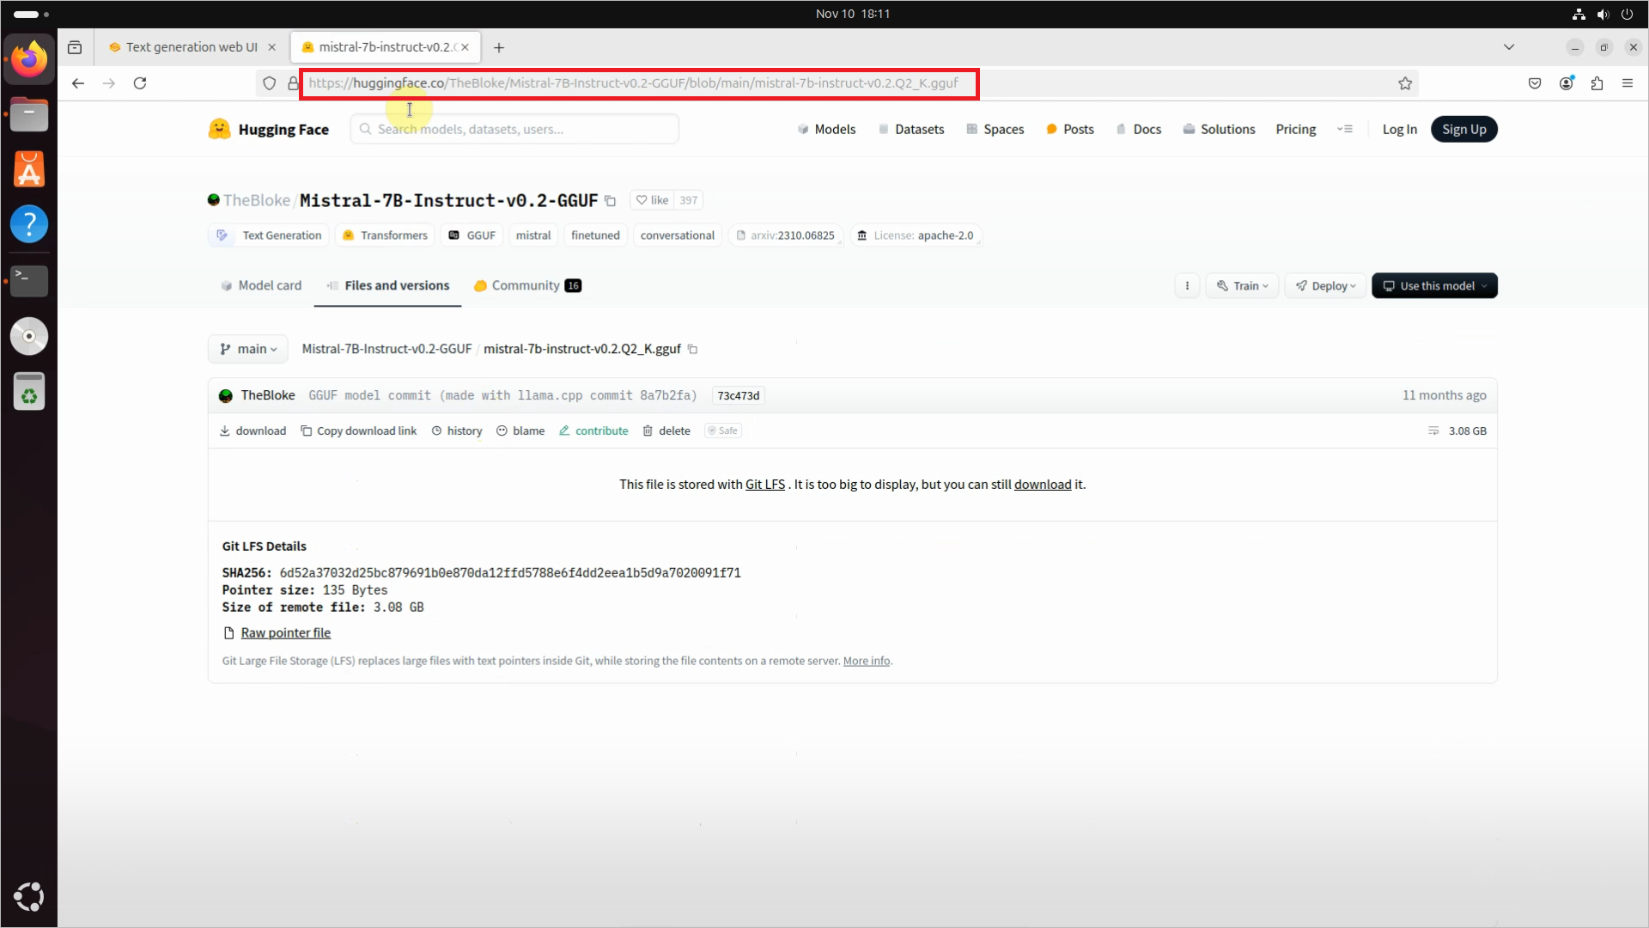The width and height of the screenshot is (1649, 928).
Task: Click the License: apache-2.0 tag
Action: [x=916, y=235]
